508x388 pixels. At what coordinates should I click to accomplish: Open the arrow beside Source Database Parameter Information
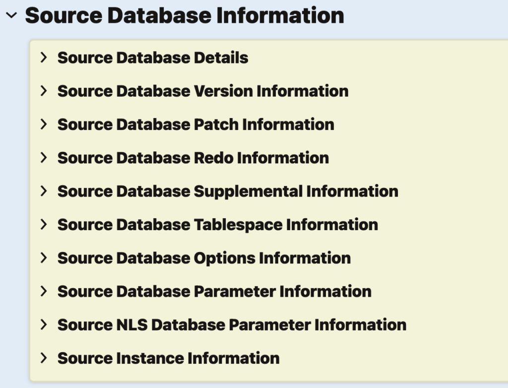[44, 291]
